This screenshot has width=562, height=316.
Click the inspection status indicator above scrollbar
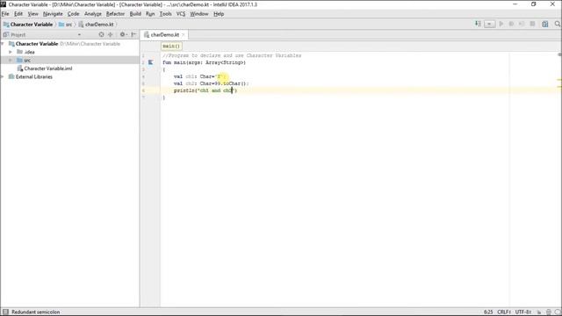[559, 54]
